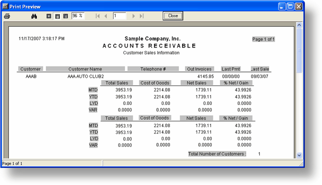Click the printer icon to print report

7,16
